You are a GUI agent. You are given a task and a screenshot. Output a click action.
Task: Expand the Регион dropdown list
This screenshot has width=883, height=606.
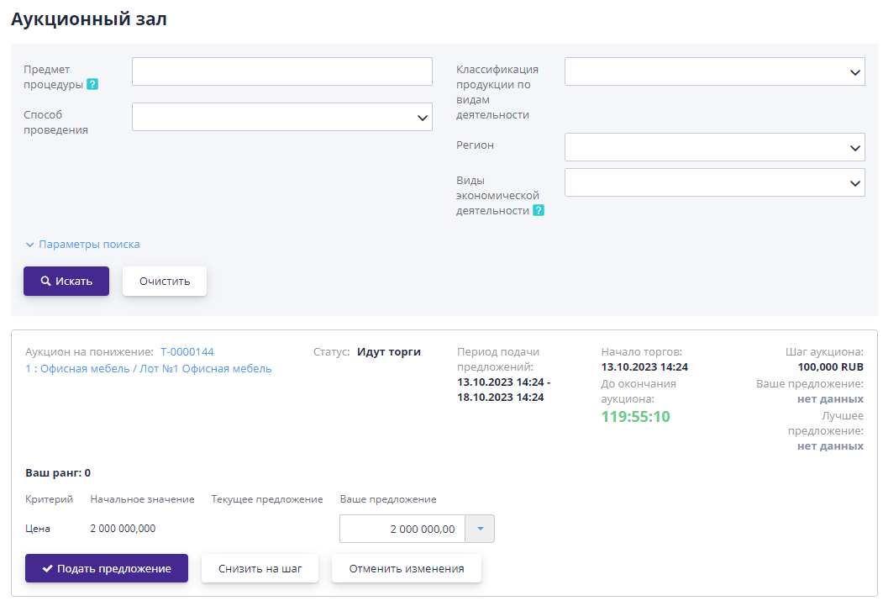714,147
